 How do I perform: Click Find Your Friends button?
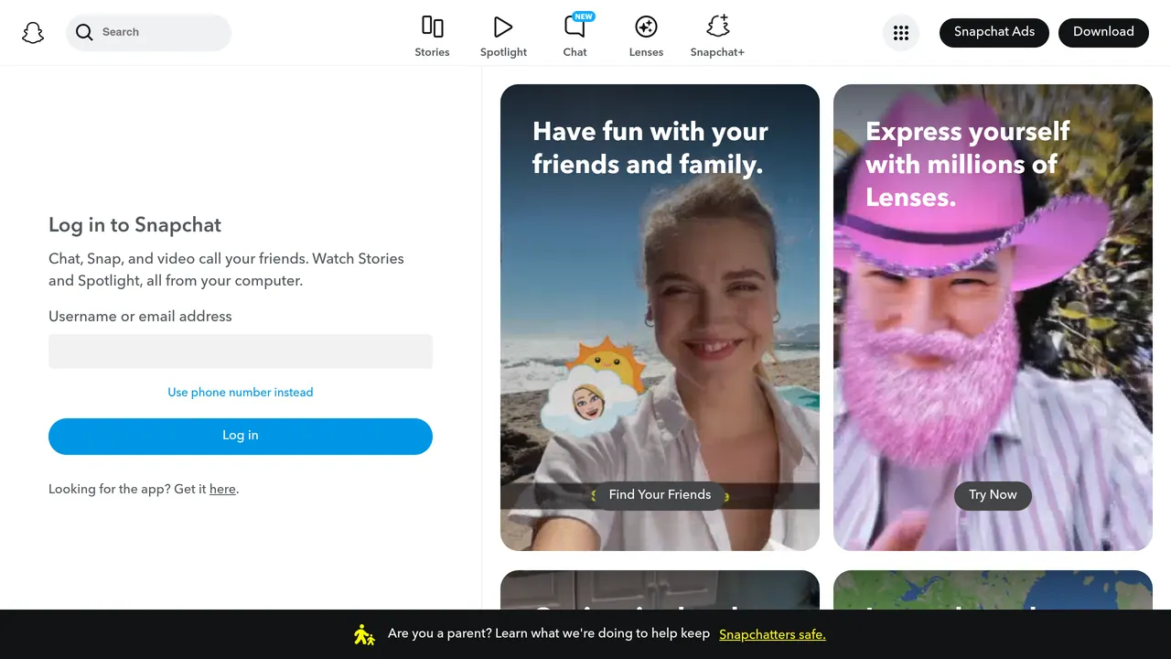point(660,495)
